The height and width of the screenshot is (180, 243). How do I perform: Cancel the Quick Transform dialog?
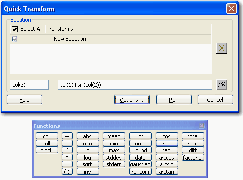[x=215, y=100]
